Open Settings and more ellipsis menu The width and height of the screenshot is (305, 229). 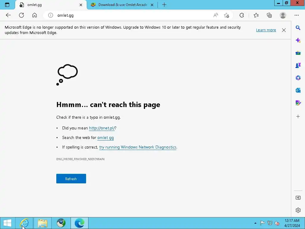(297, 15)
